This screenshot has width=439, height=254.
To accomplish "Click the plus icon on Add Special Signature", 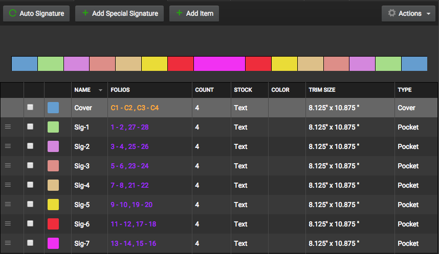I will point(85,13).
